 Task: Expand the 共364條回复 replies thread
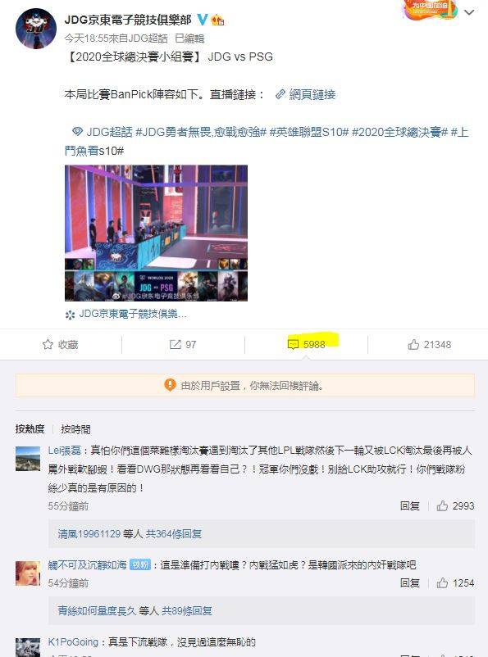(173, 534)
